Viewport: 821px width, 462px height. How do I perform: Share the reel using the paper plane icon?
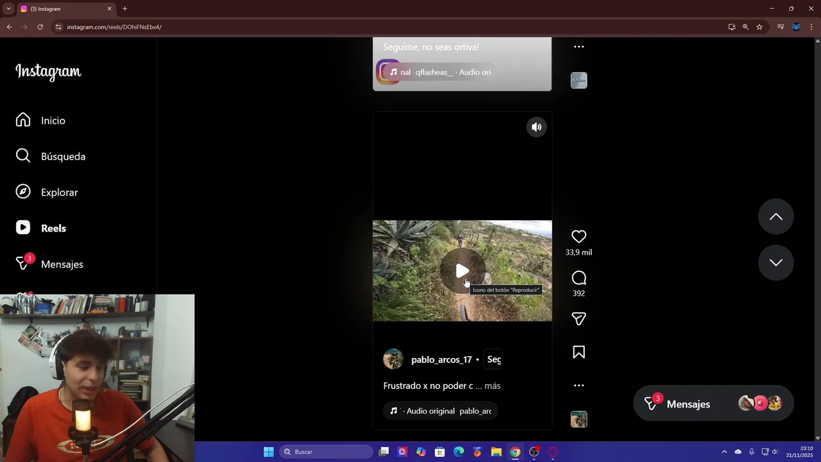tap(579, 319)
